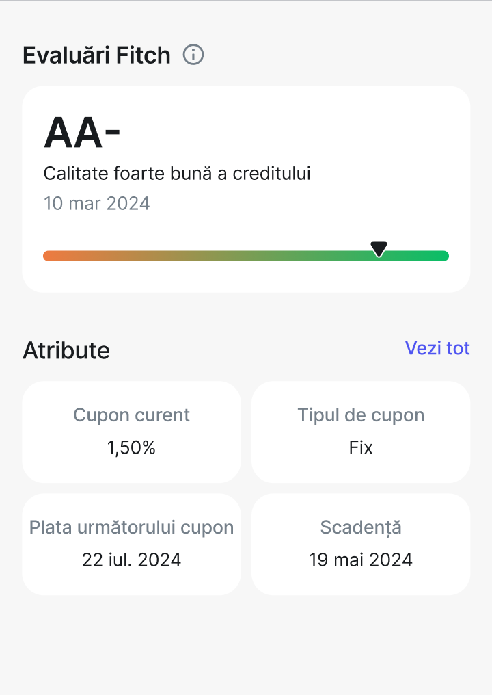Open the Vezi tot link
492x695 pixels.
pos(437,348)
